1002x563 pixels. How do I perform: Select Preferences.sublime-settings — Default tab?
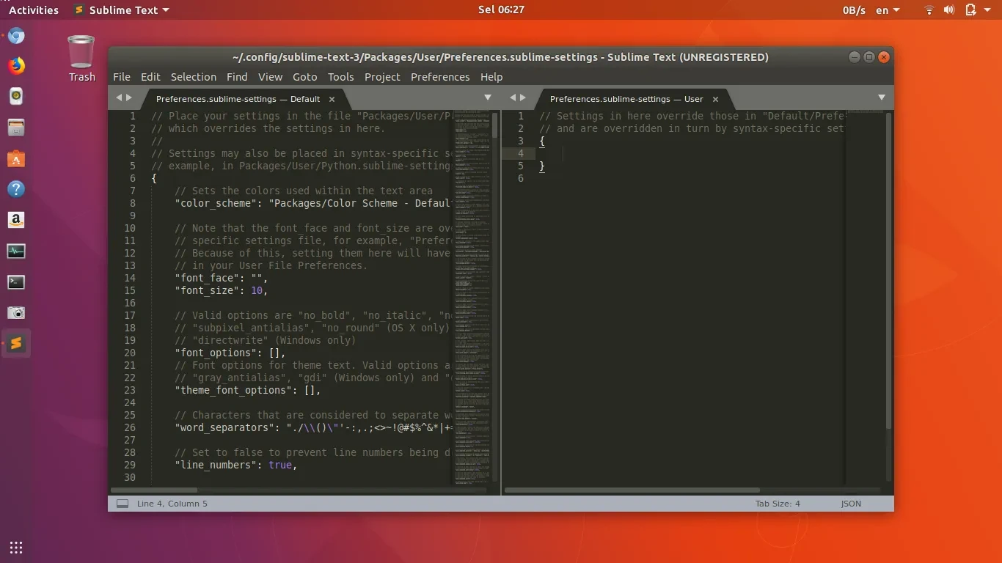[238, 99]
